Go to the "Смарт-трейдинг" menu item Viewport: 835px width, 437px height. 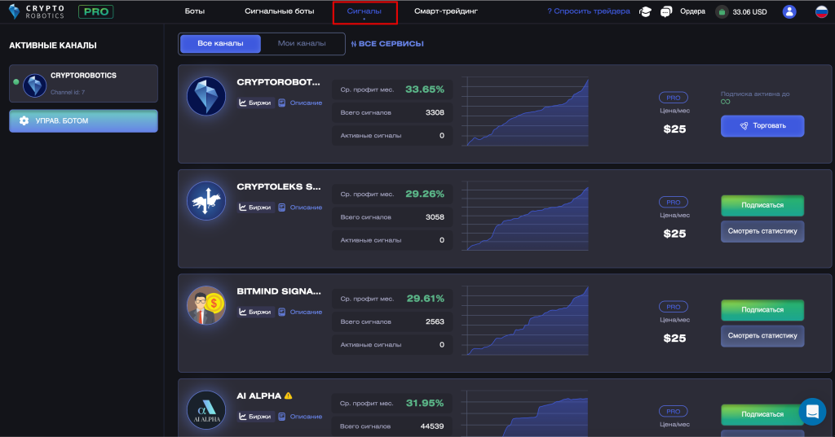click(445, 11)
